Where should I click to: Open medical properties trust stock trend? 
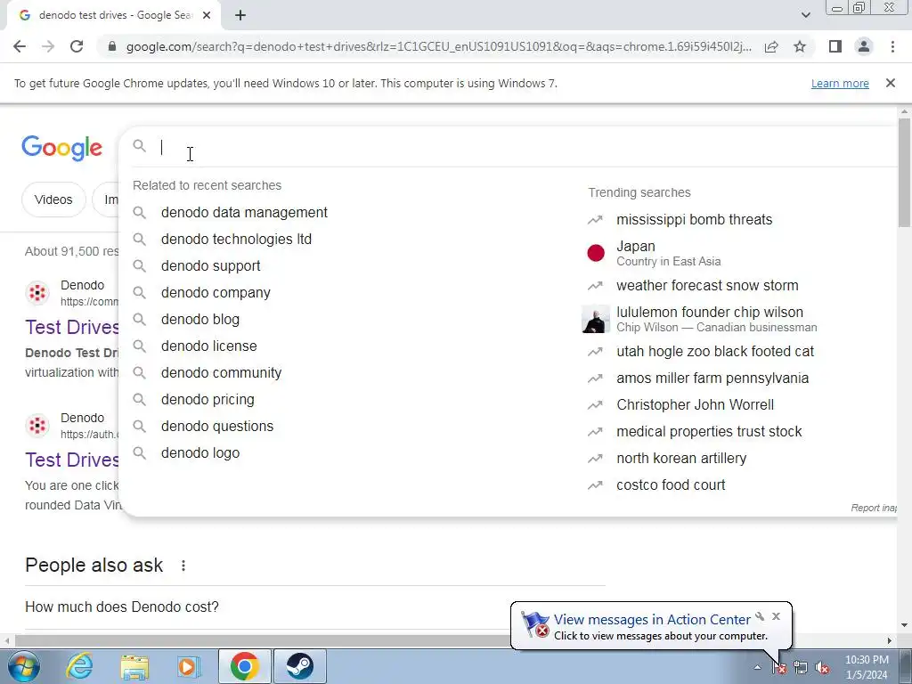[x=709, y=432]
